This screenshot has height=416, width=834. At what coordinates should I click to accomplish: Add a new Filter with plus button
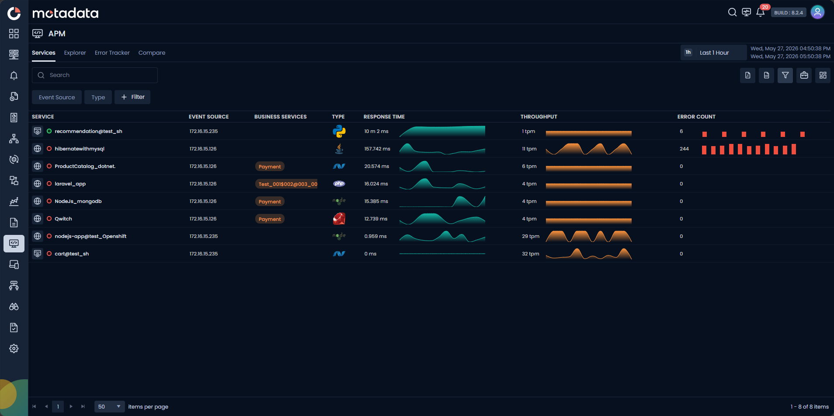132,97
